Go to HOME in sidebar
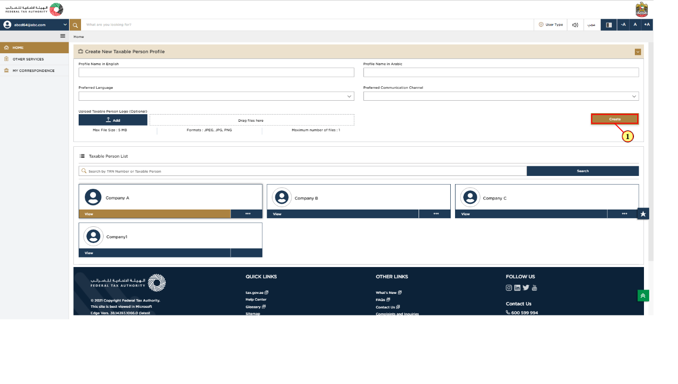This screenshot has height=384, width=678. (x=35, y=47)
